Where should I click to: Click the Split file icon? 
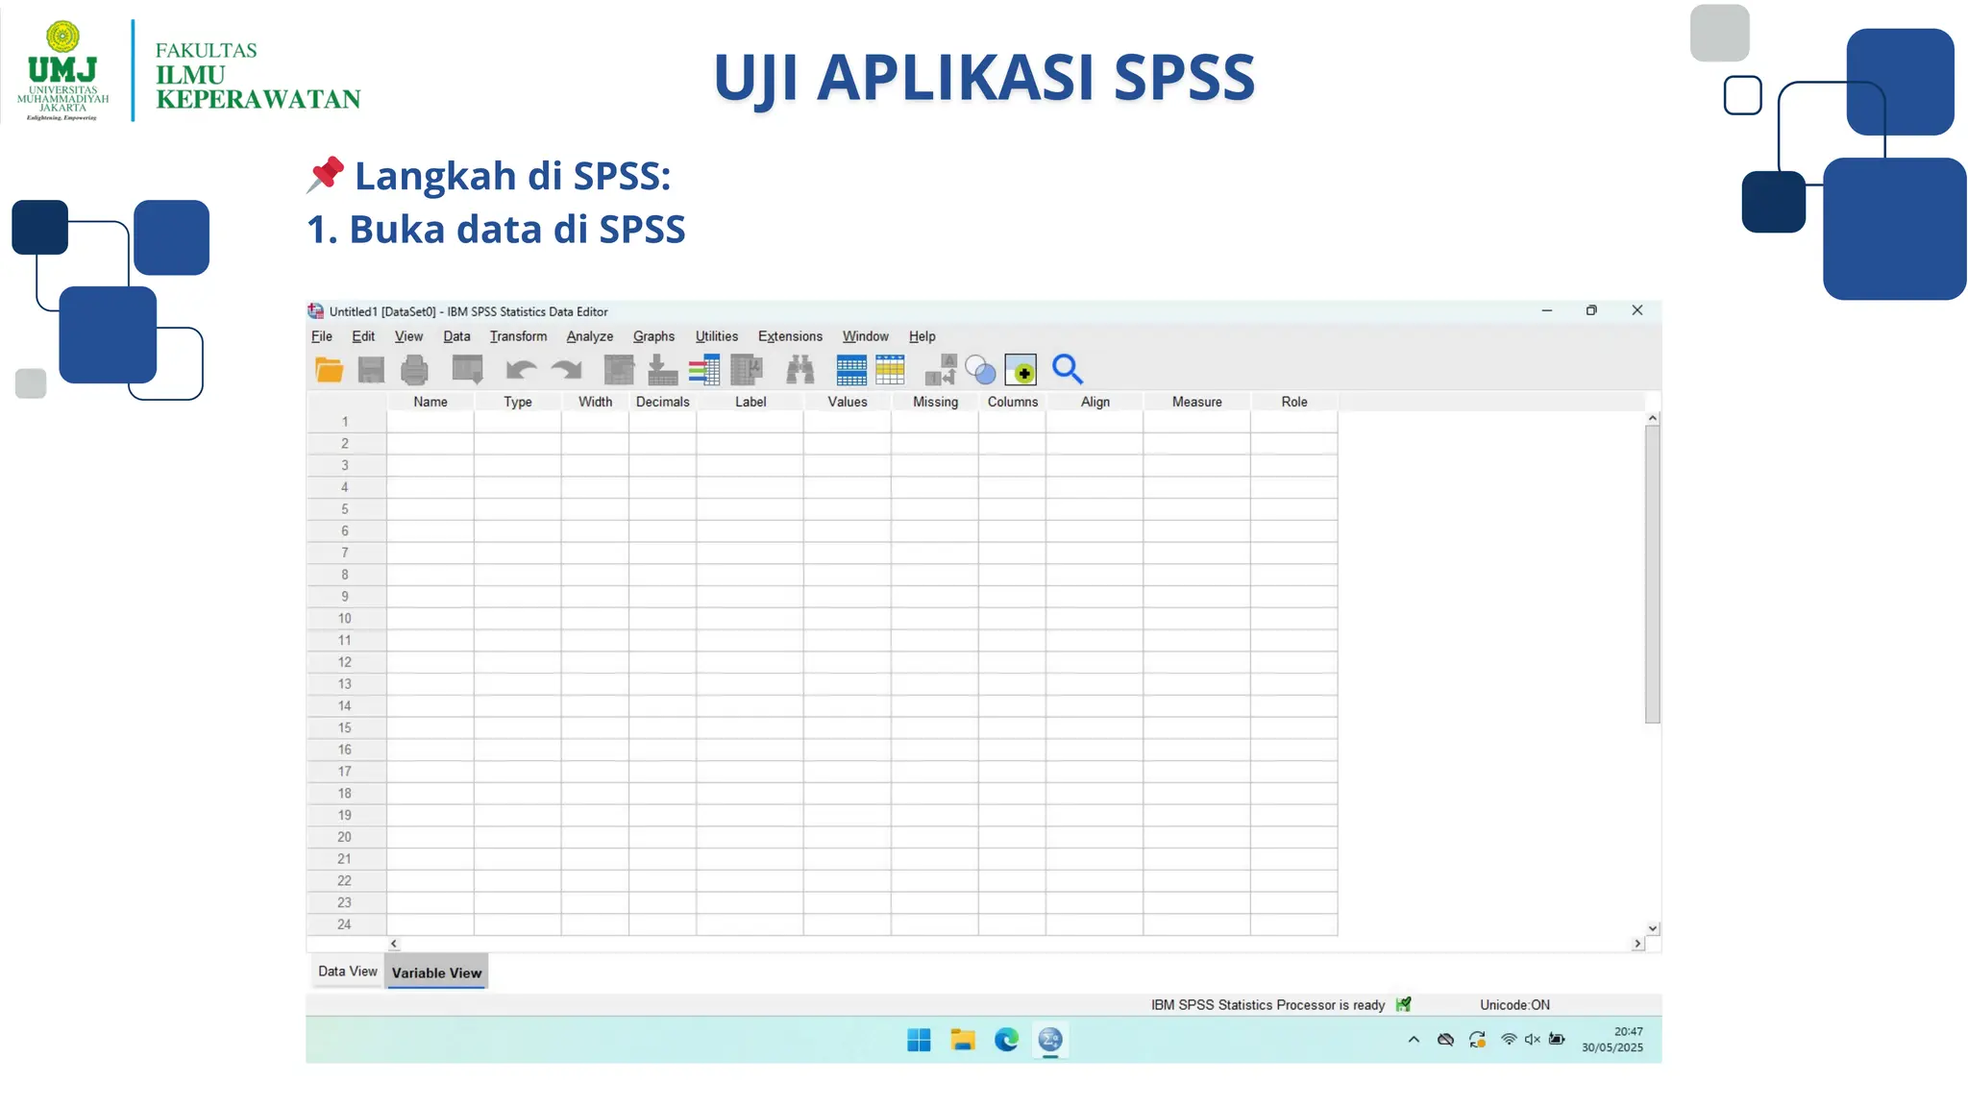coord(851,369)
